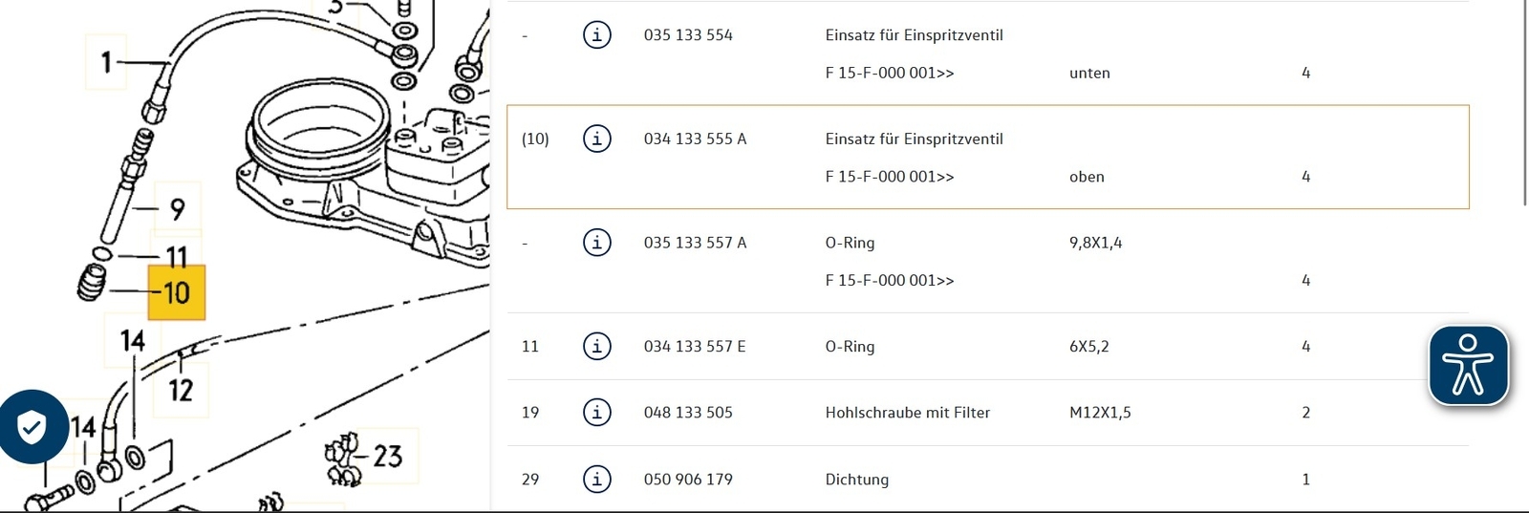1529x513 pixels.
Task: Click the shield privacy badge icon
Action: coord(32,427)
